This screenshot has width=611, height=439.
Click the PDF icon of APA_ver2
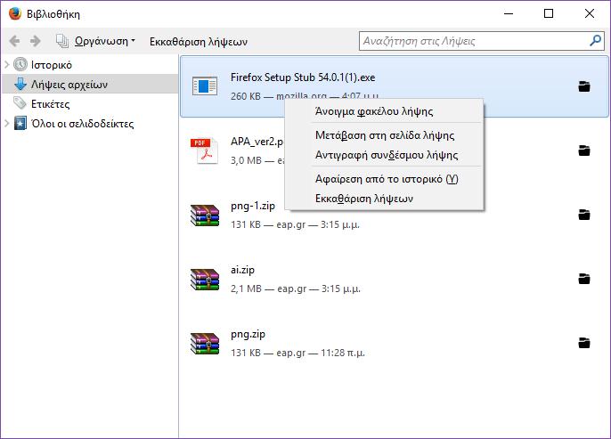pyautogui.click(x=204, y=150)
